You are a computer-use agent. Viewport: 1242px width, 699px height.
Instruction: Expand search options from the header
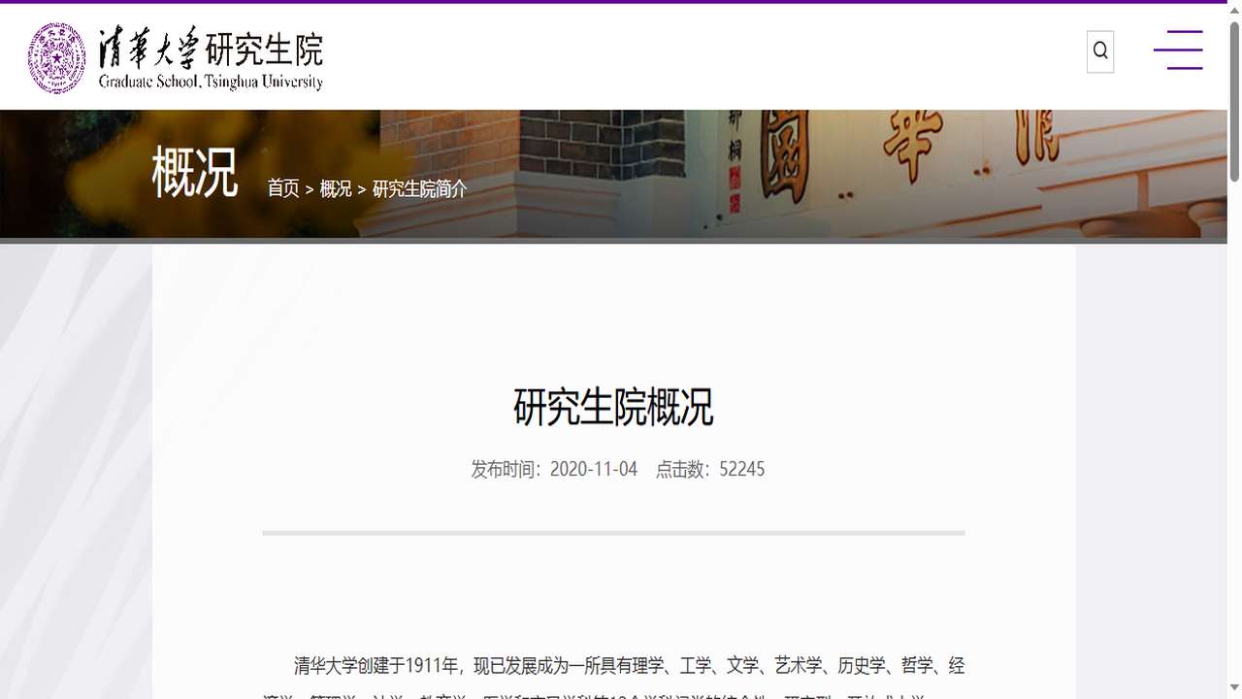[1099, 50]
